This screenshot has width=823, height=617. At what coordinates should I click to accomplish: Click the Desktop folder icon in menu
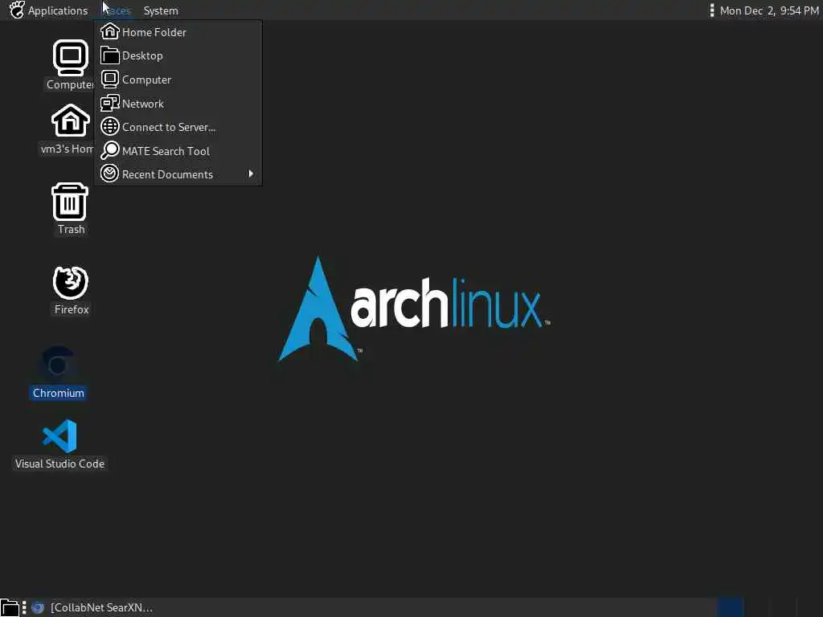tap(109, 55)
